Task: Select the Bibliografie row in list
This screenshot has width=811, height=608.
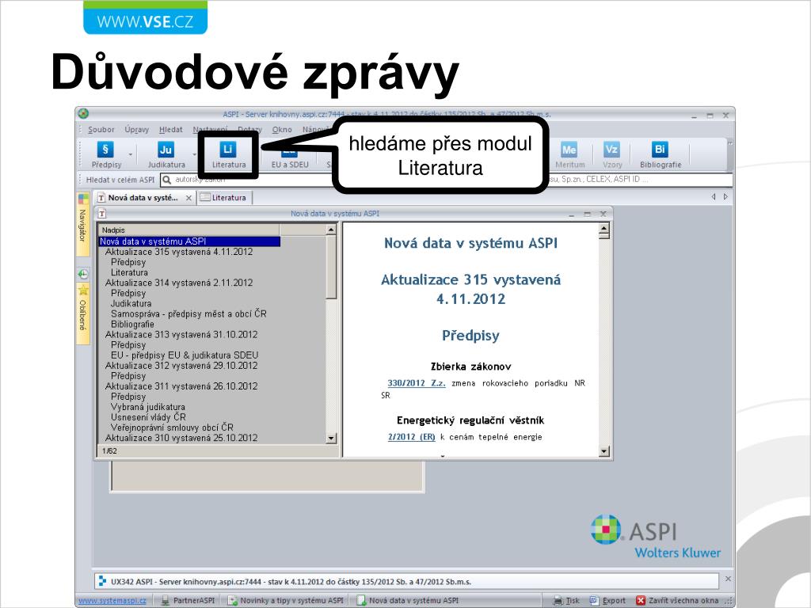Action: pos(132,324)
